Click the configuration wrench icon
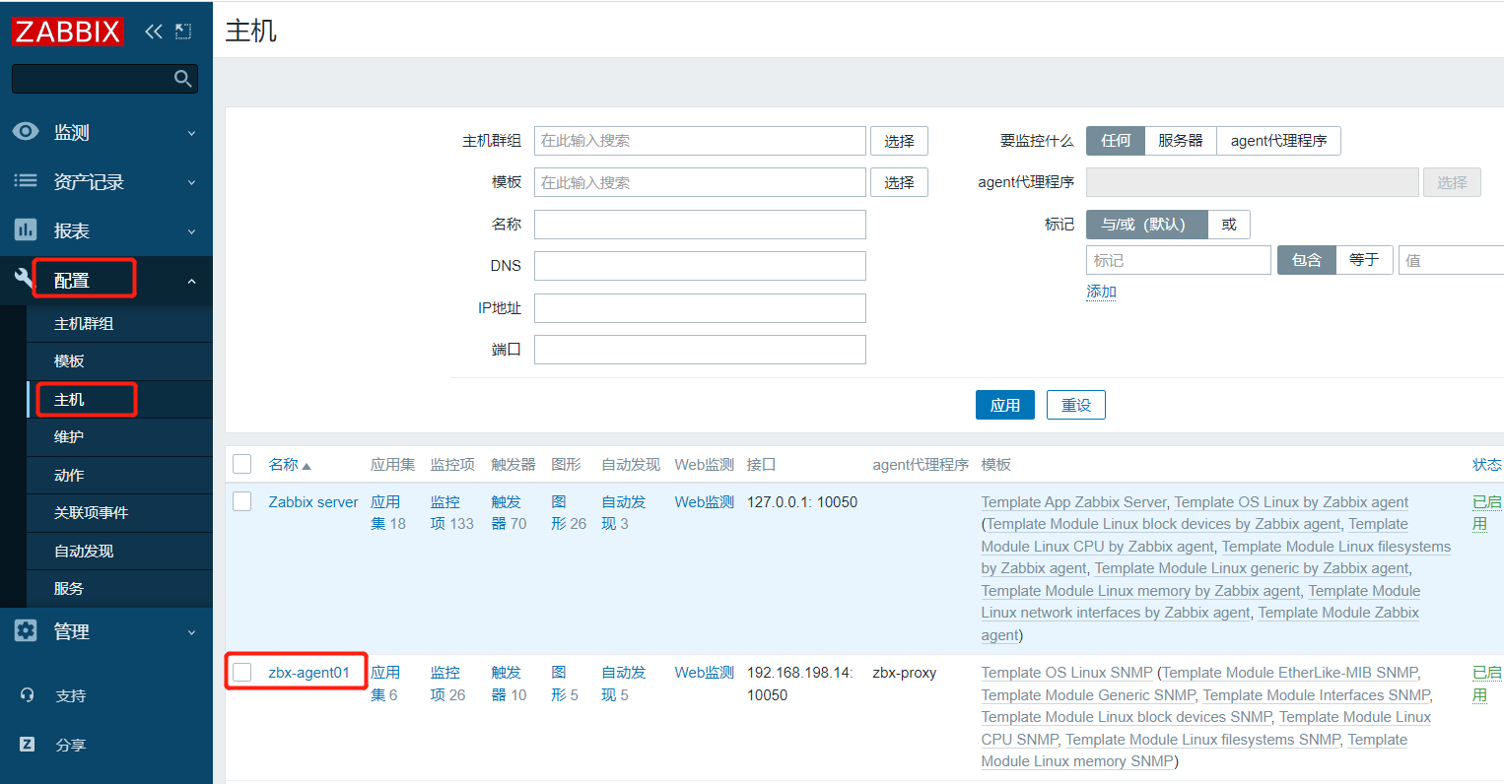 click(24, 279)
